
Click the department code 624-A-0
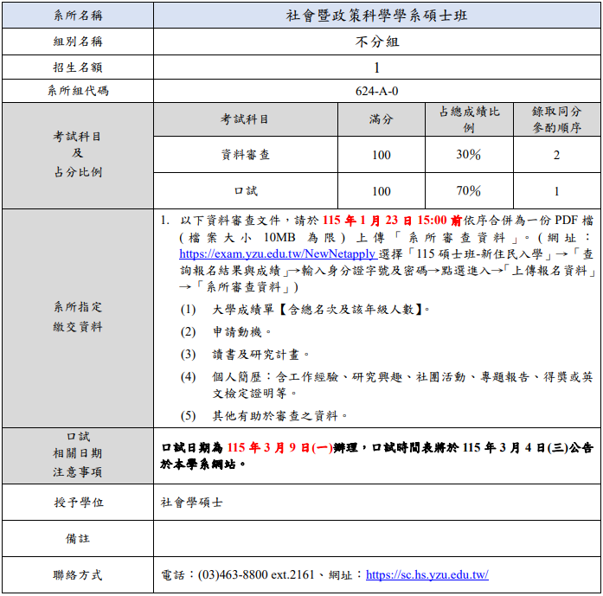point(377,91)
